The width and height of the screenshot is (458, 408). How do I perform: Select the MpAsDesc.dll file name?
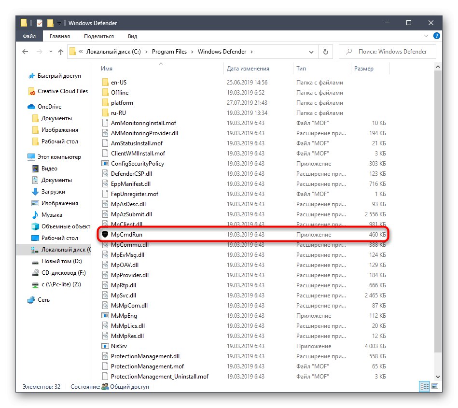(x=128, y=204)
